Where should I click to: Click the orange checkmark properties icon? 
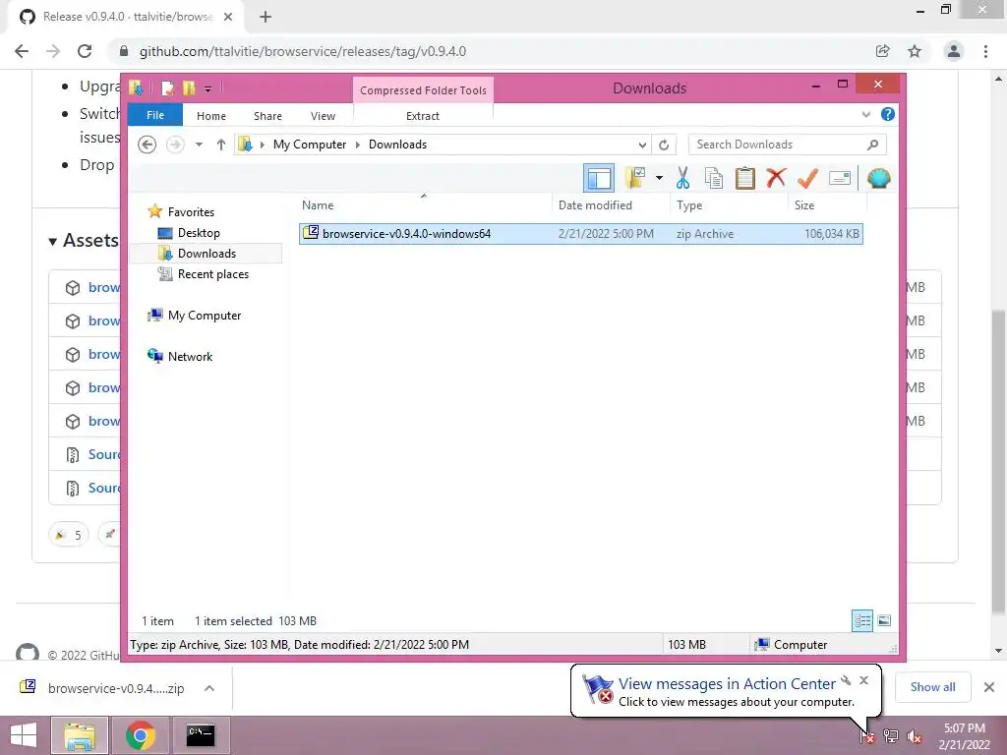point(807,178)
